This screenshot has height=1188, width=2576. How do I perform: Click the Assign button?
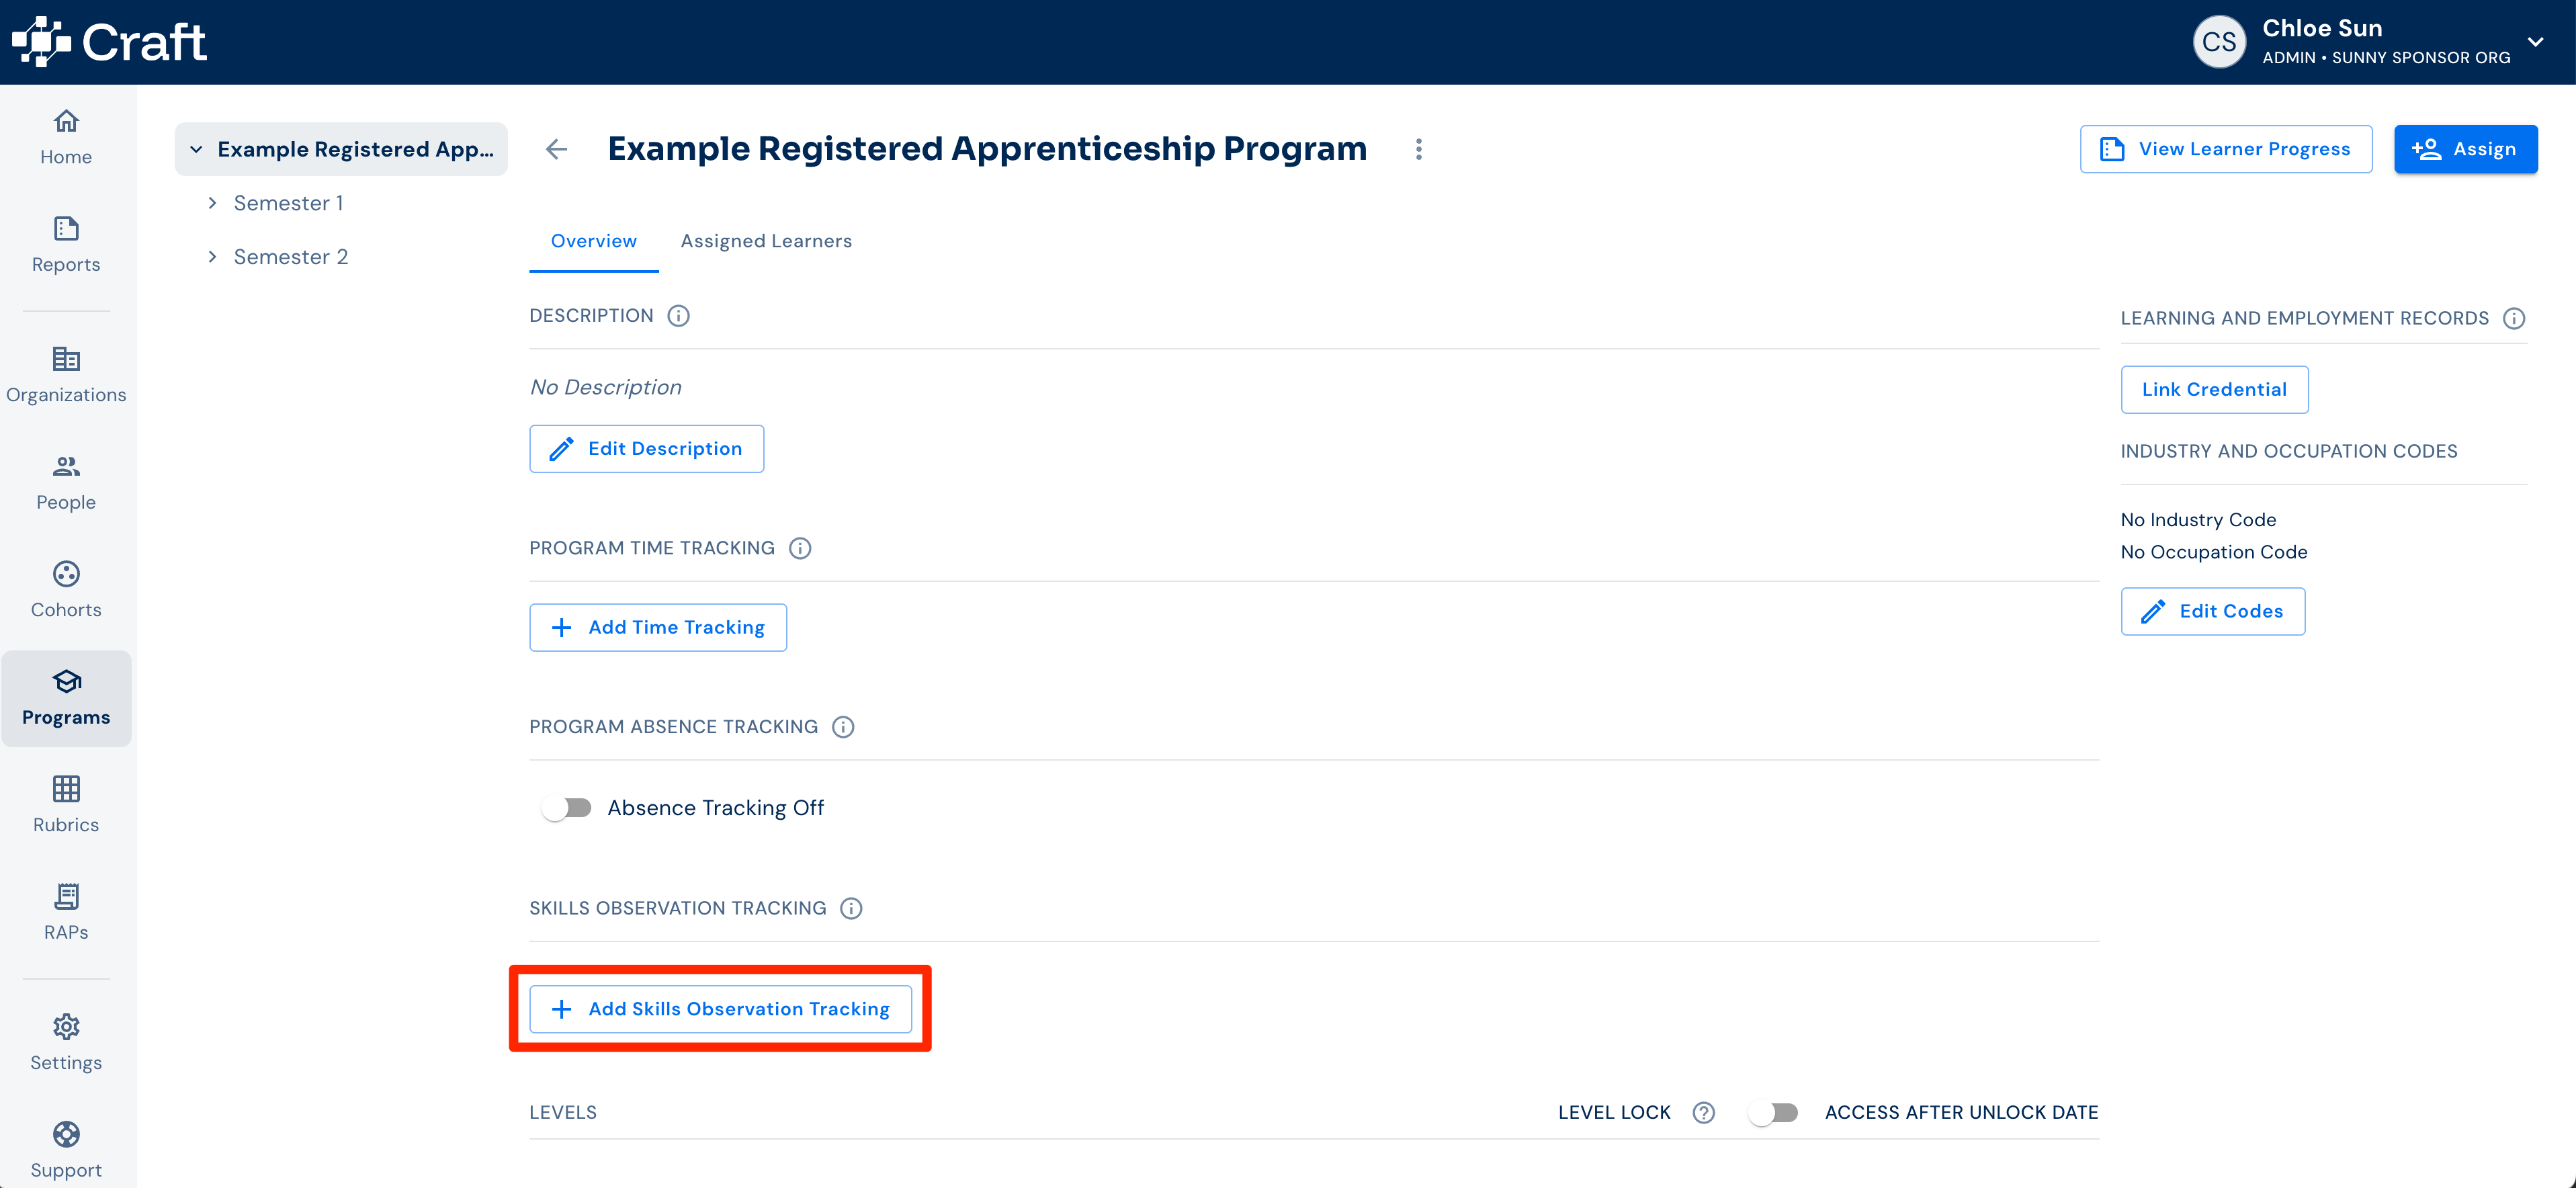[x=2465, y=149]
